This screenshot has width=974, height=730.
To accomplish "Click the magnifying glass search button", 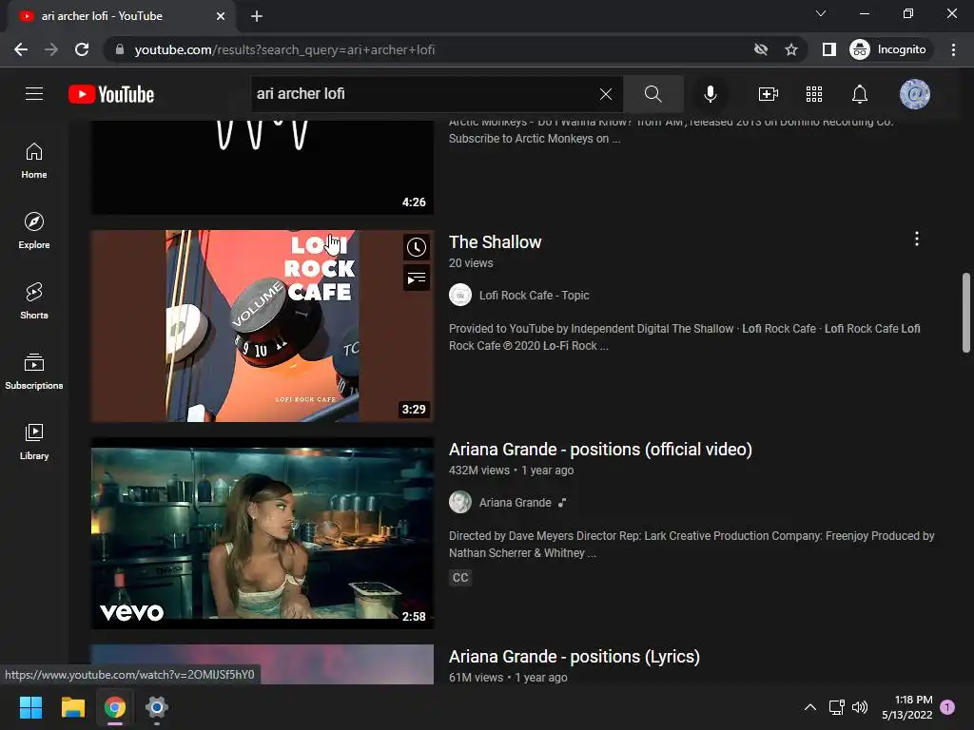I will 653,94.
